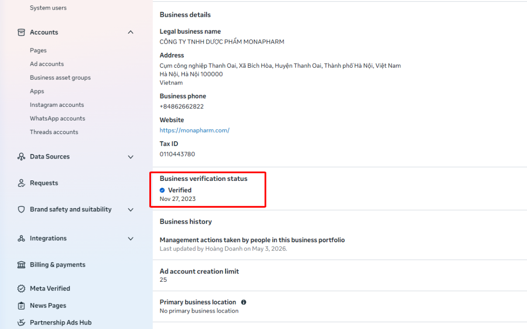This screenshot has height=329, width=527.
Task: Select System users in sidebar
Action: pyautogui.click(x=48, y=8)
